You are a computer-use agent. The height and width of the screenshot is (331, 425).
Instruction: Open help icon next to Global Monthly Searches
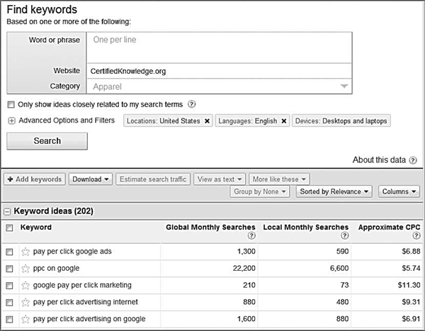point(251,235)
